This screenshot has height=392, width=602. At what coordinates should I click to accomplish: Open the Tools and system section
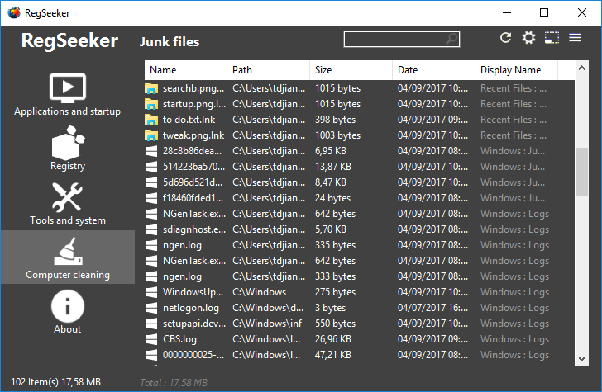[68, 204]
